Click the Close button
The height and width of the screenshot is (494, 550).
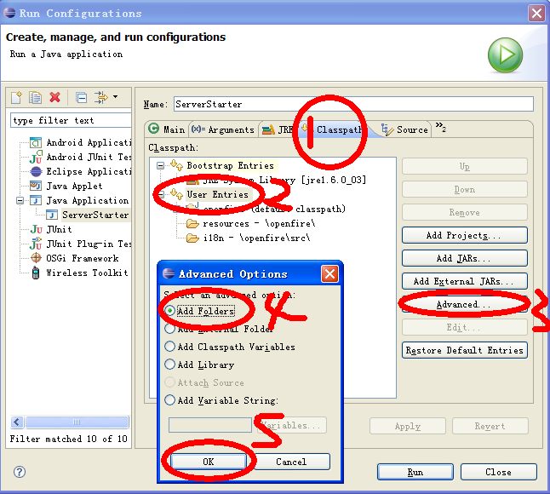[498, 472]
